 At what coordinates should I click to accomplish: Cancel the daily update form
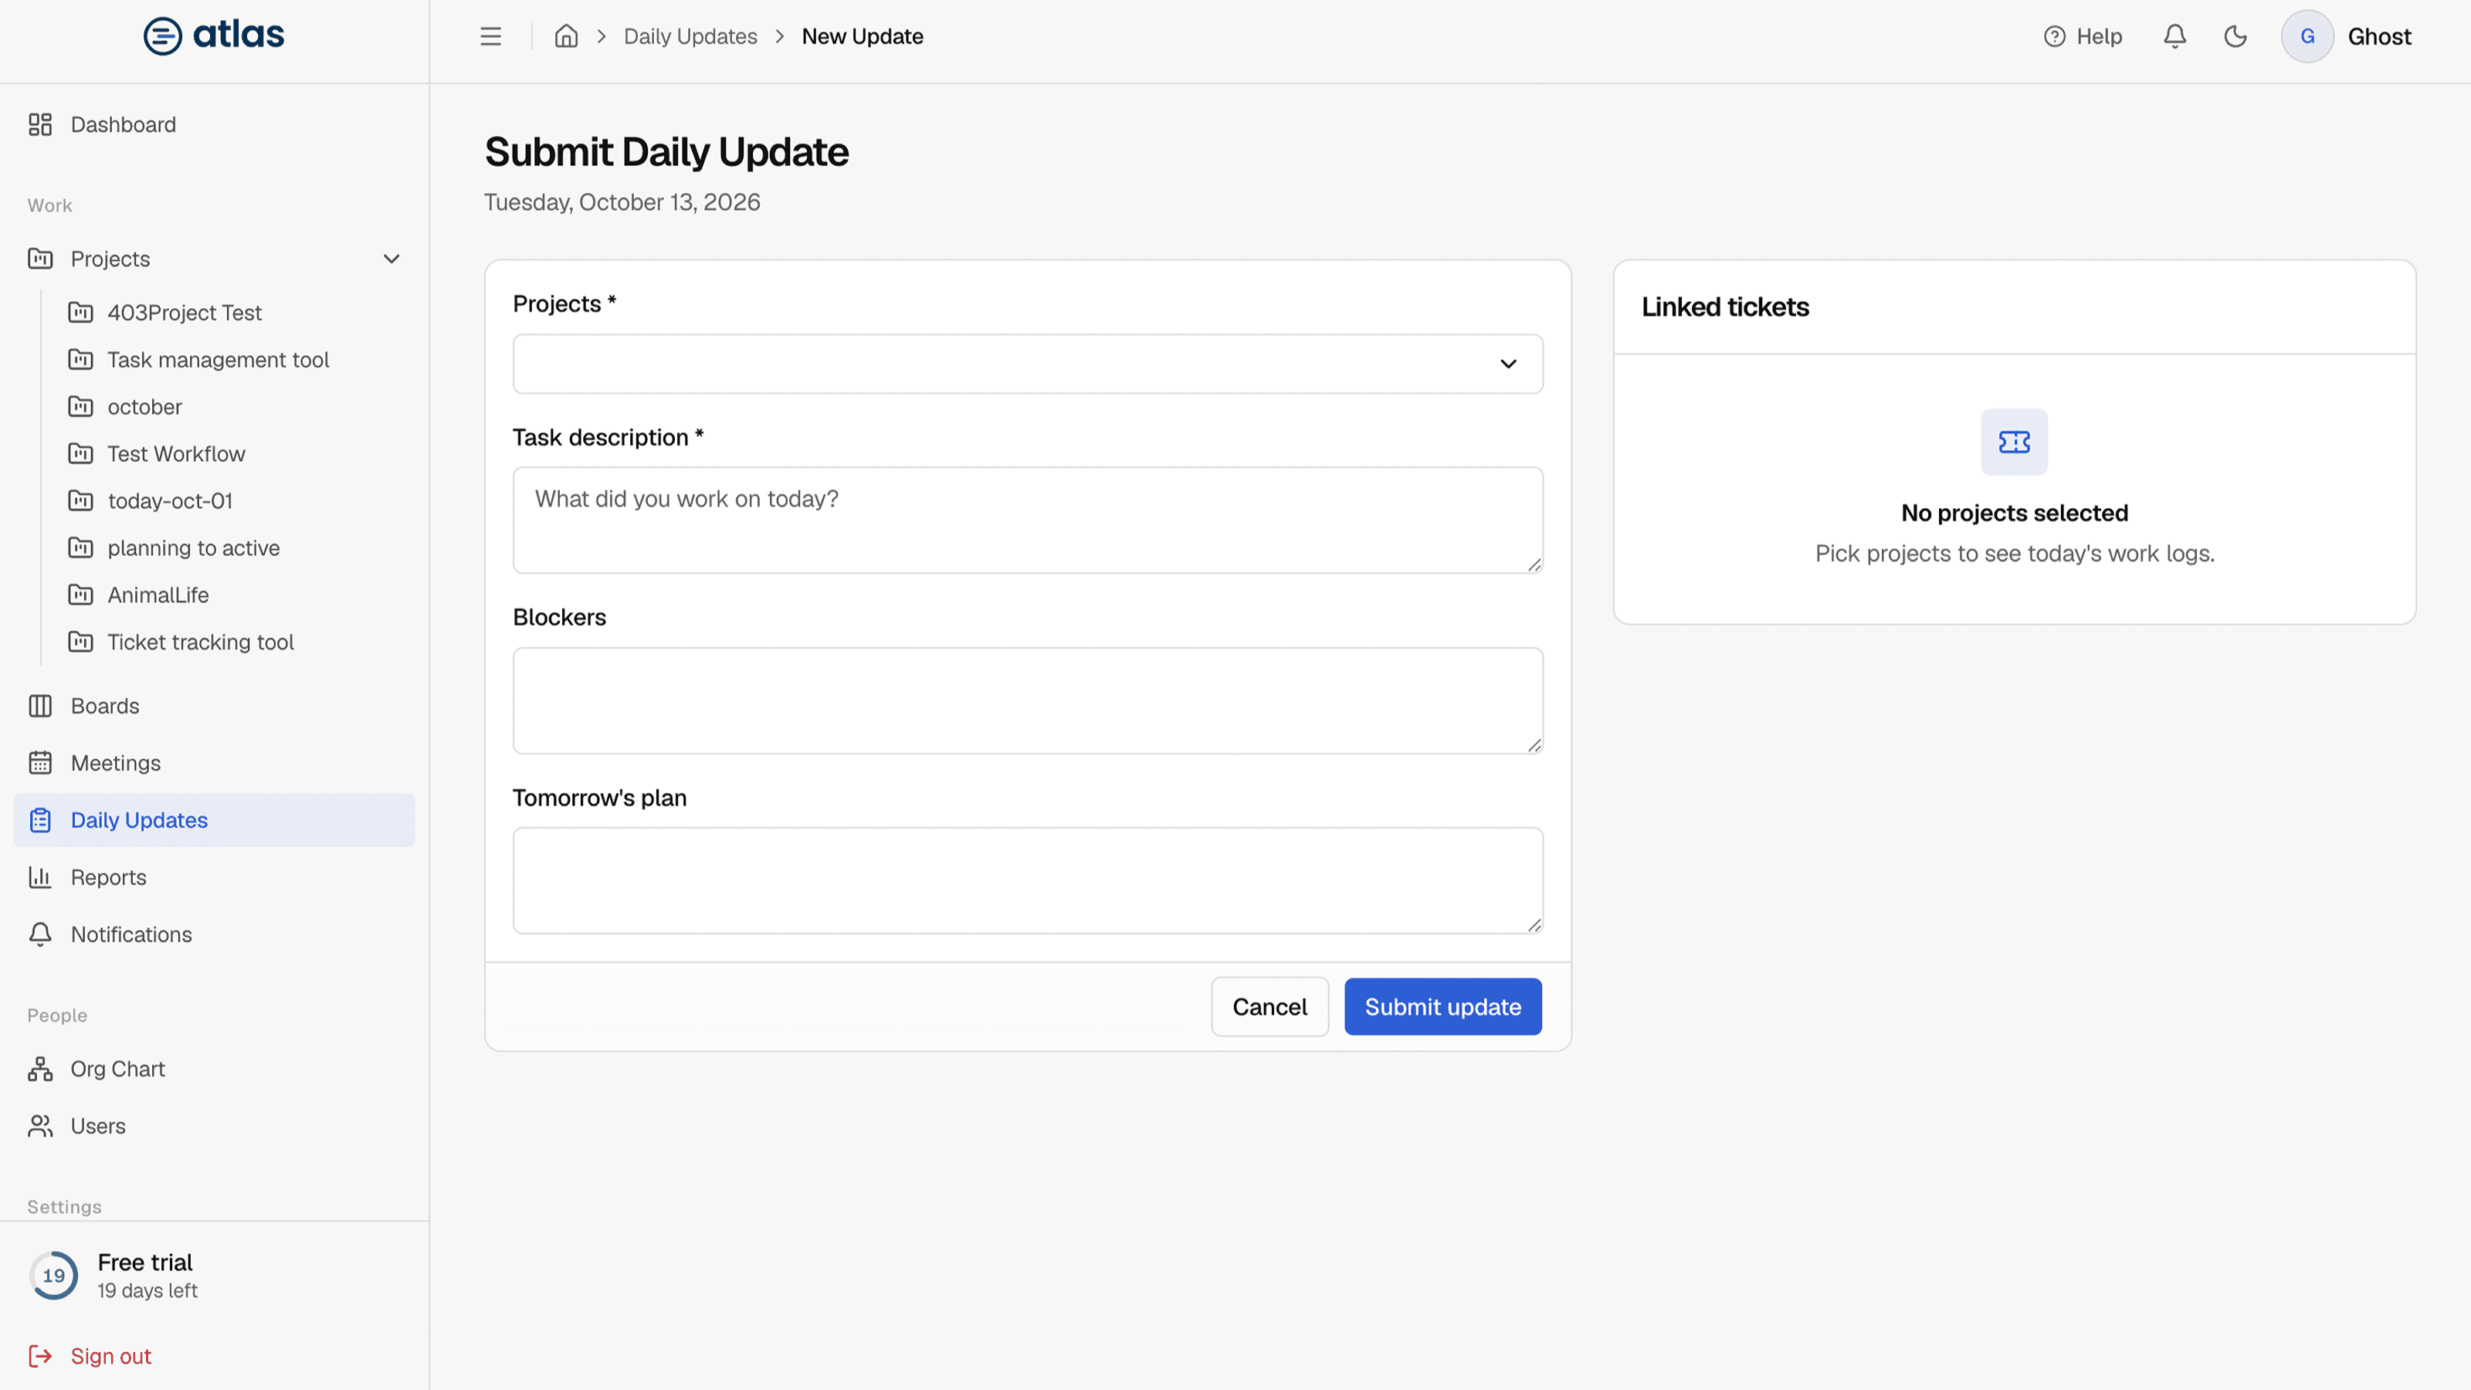click(1269, 1006)
